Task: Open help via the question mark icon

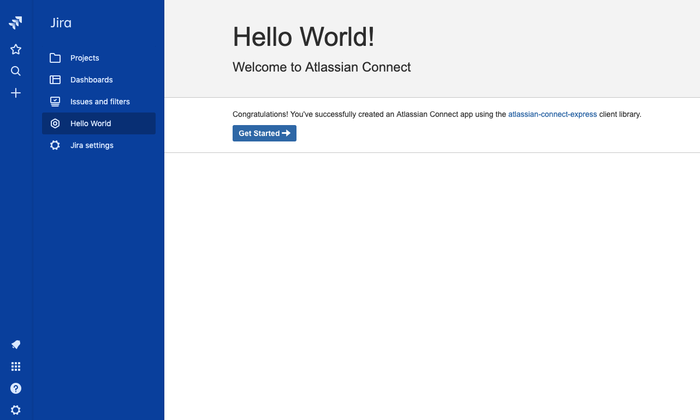Action: [x=15, y=388]
